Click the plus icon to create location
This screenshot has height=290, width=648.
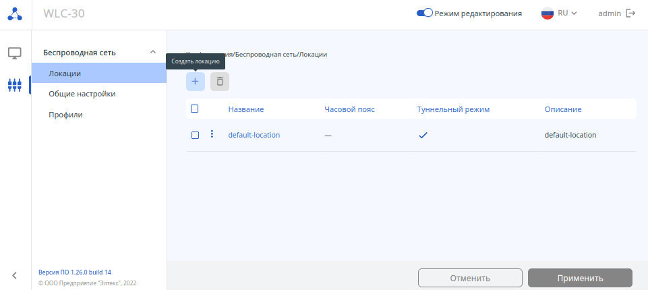pyautogui.click(x=195, y=82)
